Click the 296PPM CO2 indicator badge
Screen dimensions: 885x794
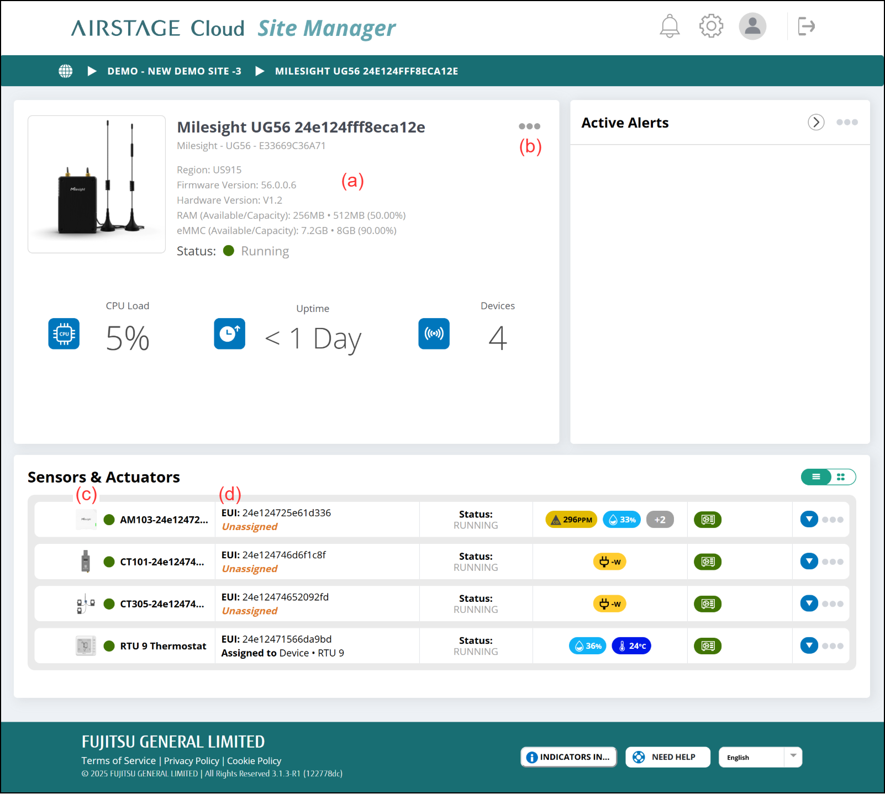[571, 520]
